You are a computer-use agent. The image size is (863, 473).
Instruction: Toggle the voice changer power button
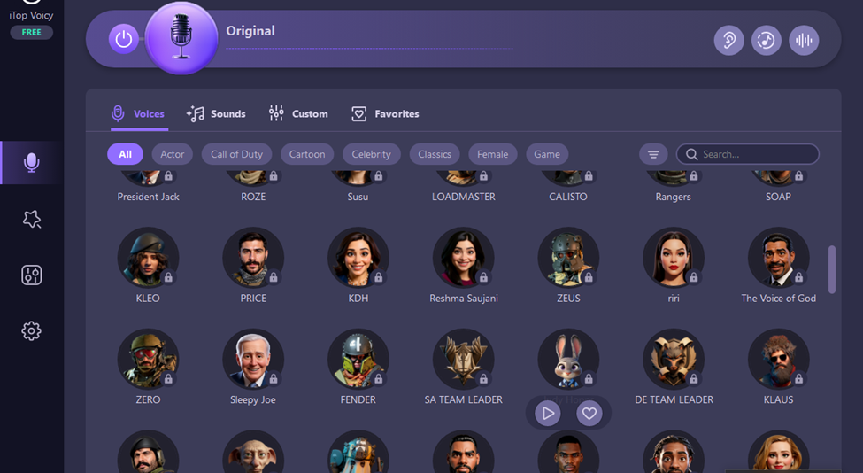pos(124,39)
